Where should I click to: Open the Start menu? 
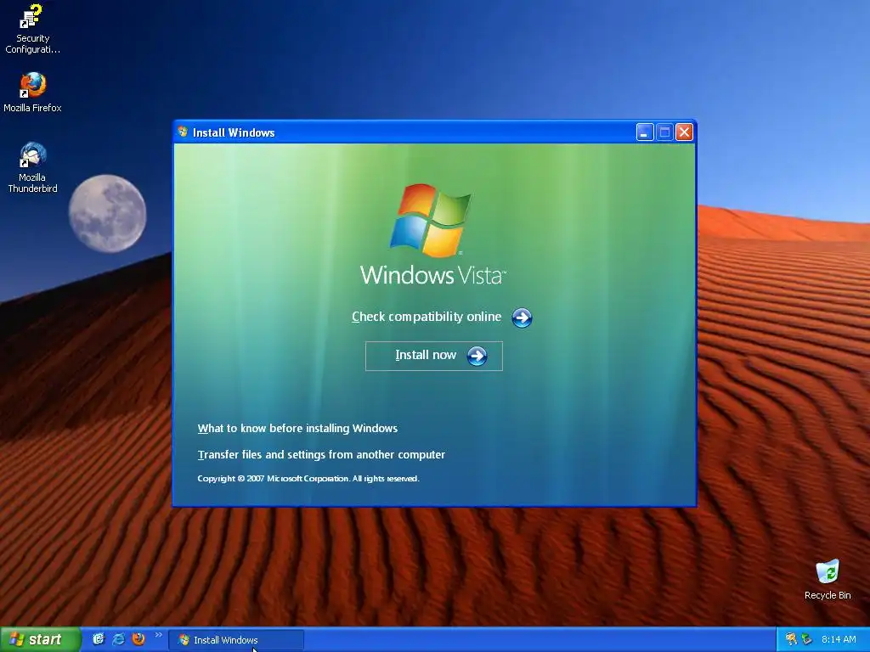coord(41,639)
